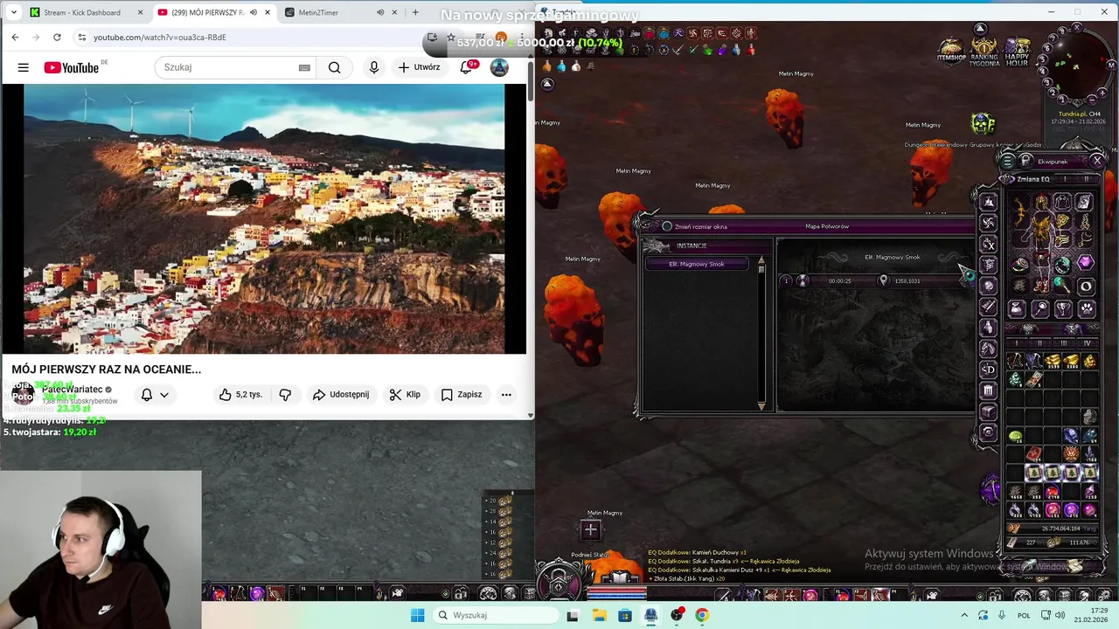
Task: Collapse the buff bar with the round arrow
Action: (547, 84)
